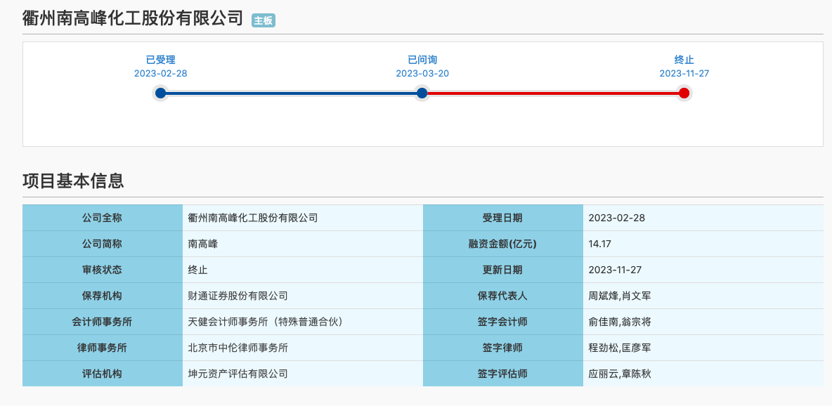Click the 项目基本信息 section heading
This screenshot has height=406, width=832.
click(73, 181)
